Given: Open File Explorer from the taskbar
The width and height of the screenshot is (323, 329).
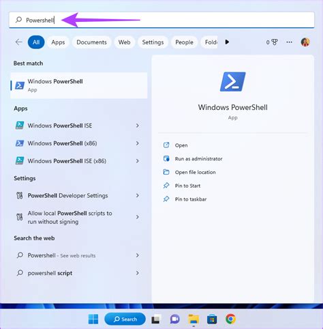Looking at the screenshot, I should [x=194, y=319].
